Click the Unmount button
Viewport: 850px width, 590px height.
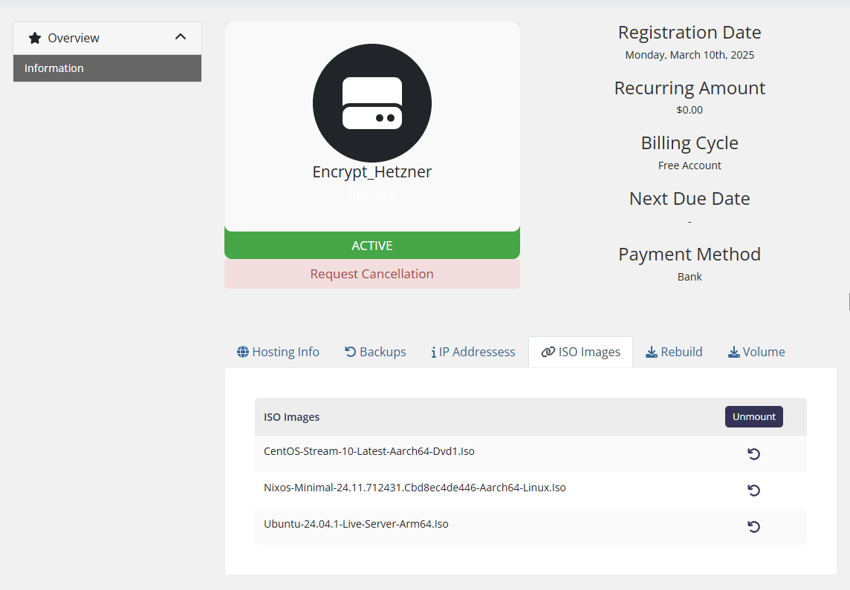pyautogui.click(x=754, y=417)
